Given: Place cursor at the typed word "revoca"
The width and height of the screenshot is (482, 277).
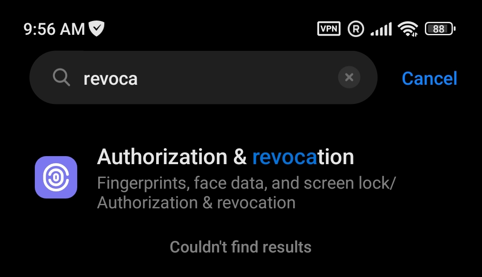Looking at the screenshot, I should tap(110, 79).
